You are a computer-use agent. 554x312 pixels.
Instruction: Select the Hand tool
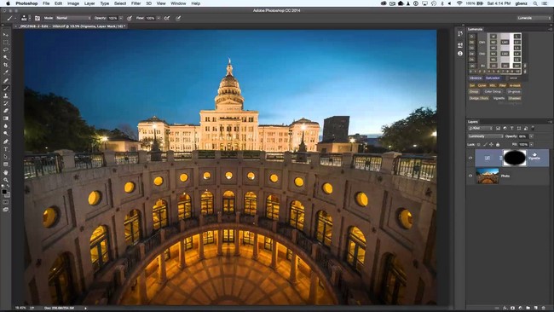tap(6, 172)
